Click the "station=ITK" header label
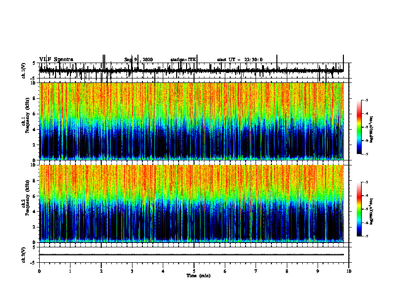Screen dimensions: 393x304 click(x=183, y=60)
